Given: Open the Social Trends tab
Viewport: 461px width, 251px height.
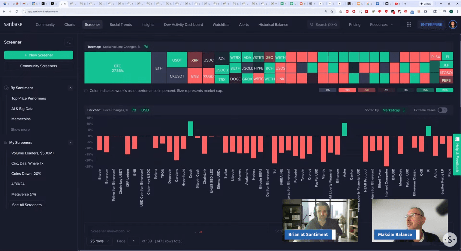Looking at the screenshot, I should (x=121, y=25).
